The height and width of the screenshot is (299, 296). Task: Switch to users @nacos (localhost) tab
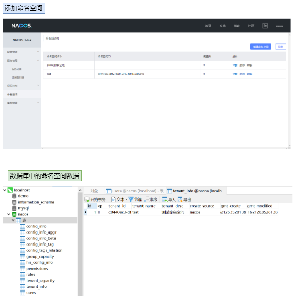point(135,191)
